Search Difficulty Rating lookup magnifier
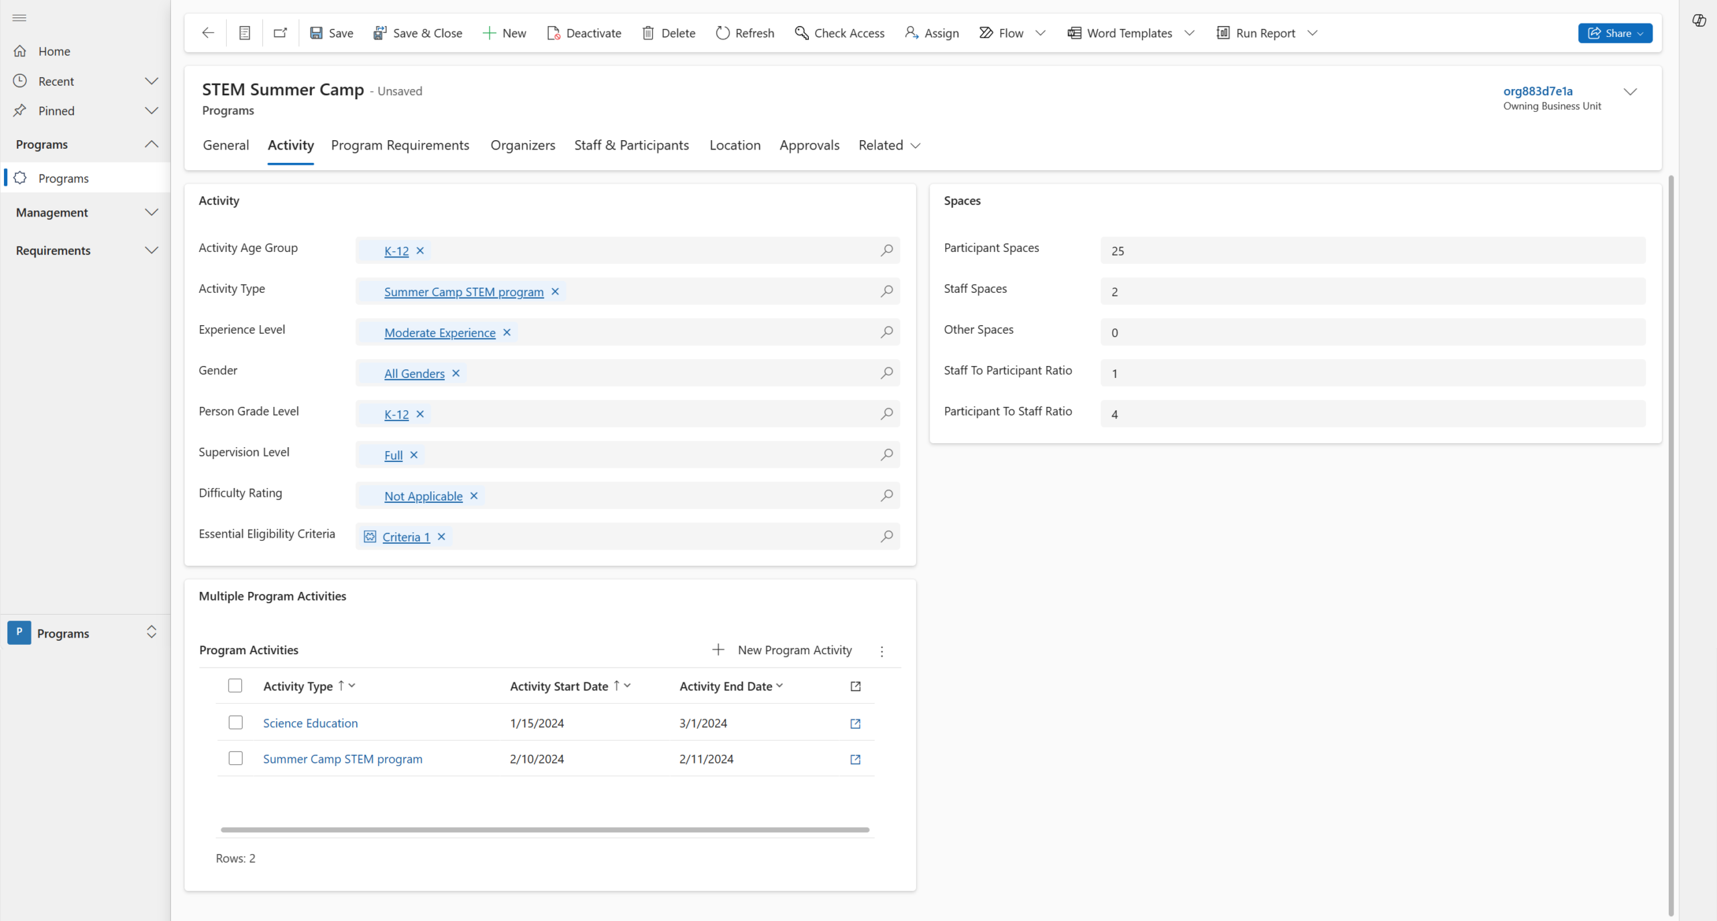The height and width of the screenshot is (921, 1717). 887,496
